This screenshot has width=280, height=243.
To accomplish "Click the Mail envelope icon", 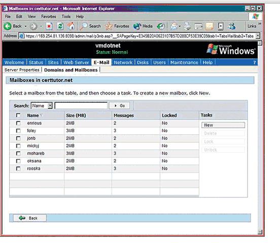I will coord(174,26).
